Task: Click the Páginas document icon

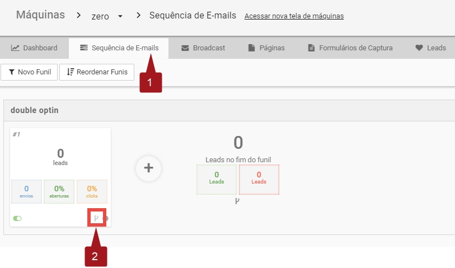Action: (252, 48)
